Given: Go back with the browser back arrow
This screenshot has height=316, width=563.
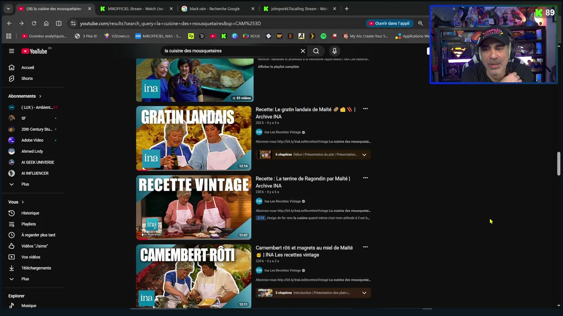Looking at the screenshot, I should 9,23.
